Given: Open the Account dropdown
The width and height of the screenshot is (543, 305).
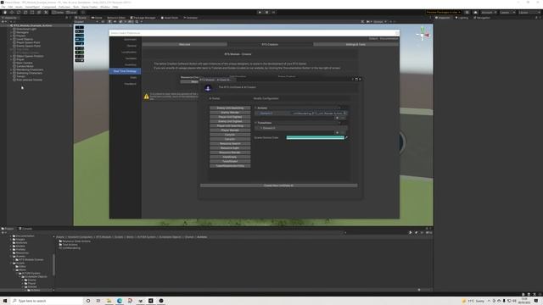Looking at the screenshot, I should 489,13.
